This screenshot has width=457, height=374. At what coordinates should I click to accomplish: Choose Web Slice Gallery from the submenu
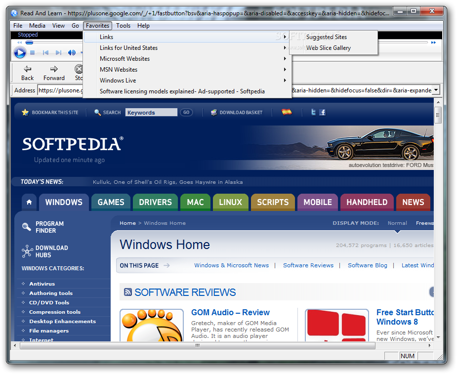tap(333, 48)
